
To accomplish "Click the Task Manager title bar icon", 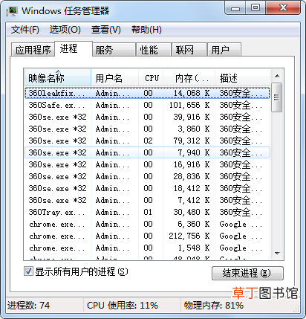I will tap(12, 11).
